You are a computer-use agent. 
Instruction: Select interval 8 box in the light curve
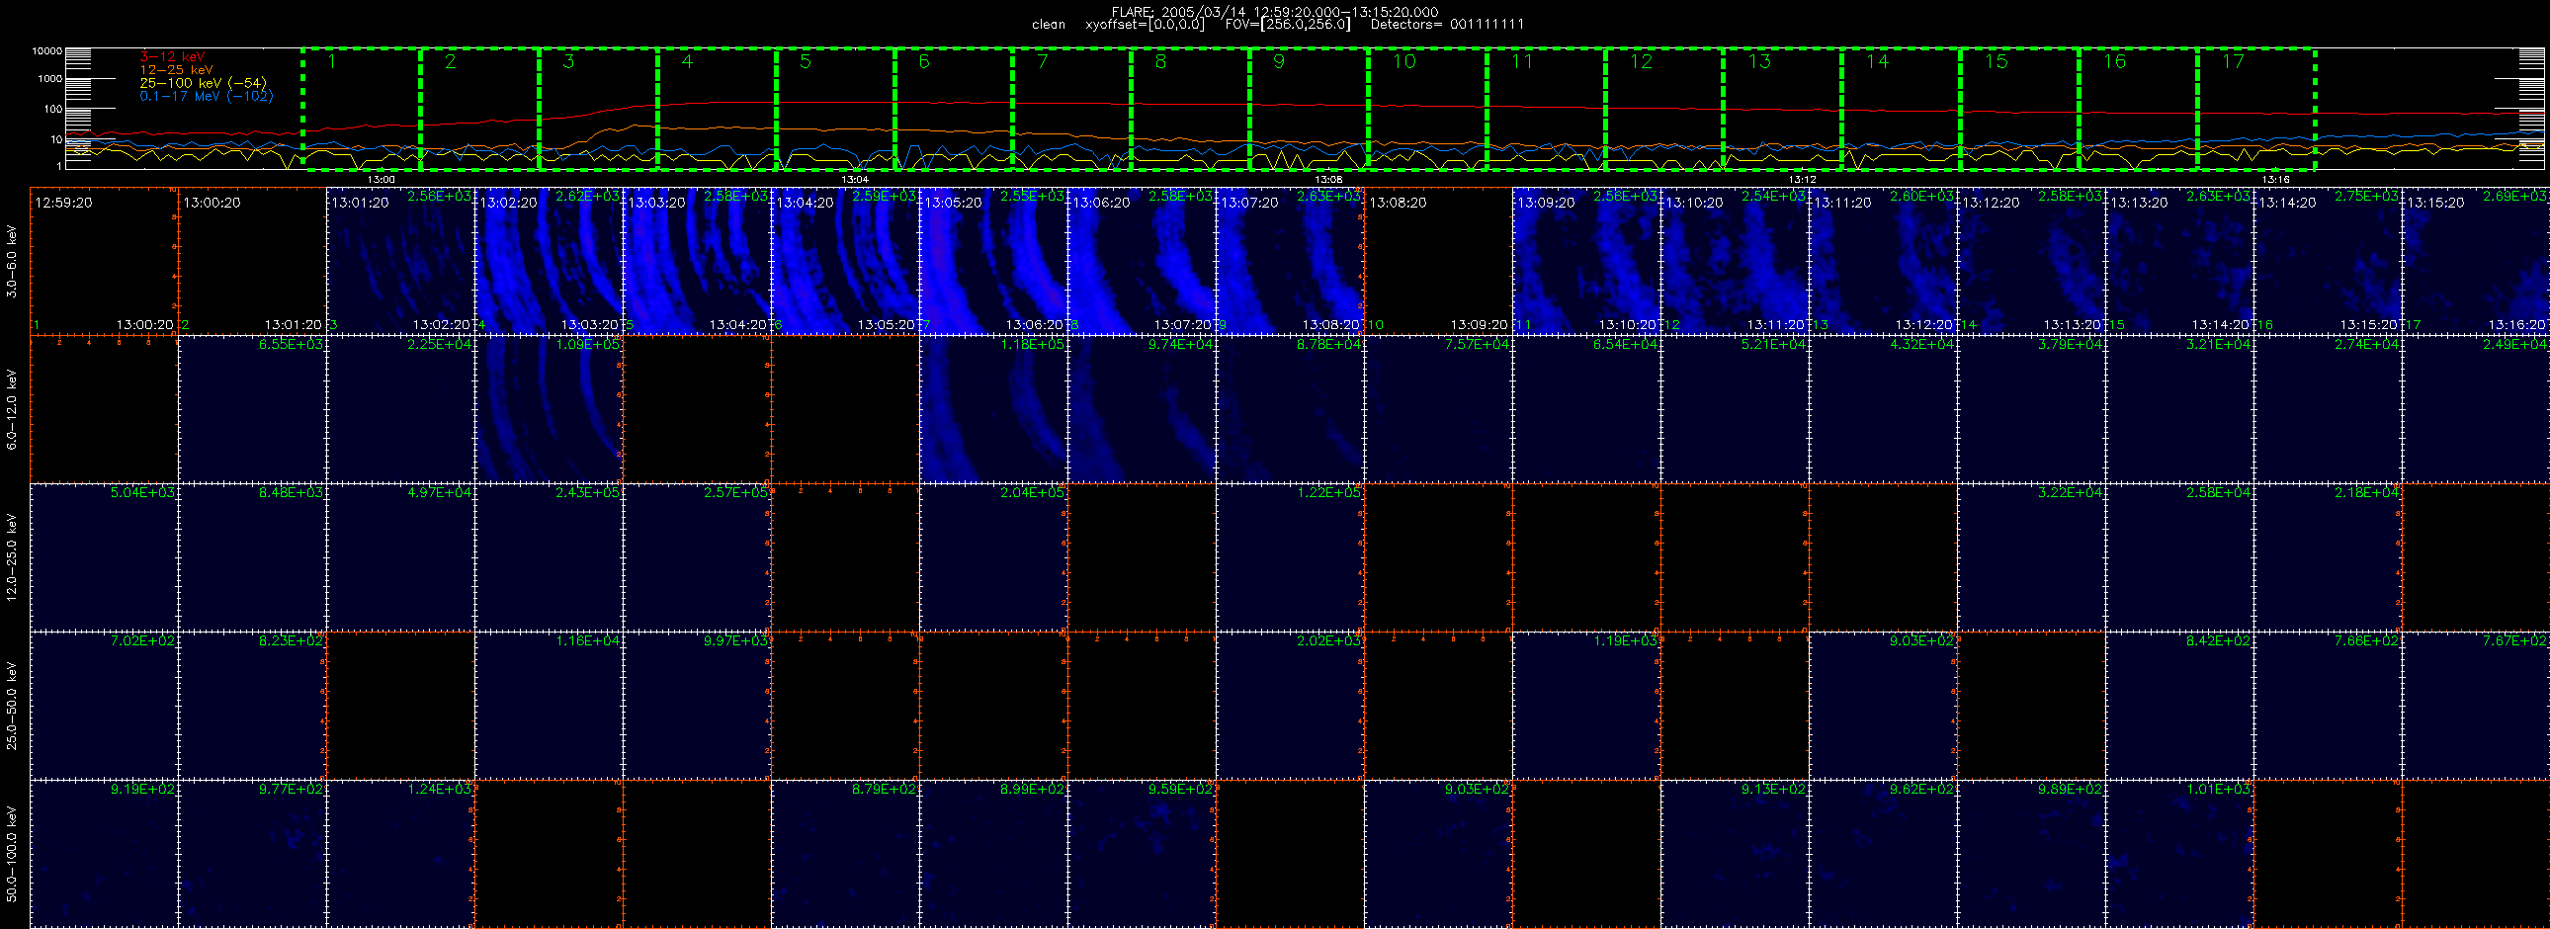pos(1190,109)
